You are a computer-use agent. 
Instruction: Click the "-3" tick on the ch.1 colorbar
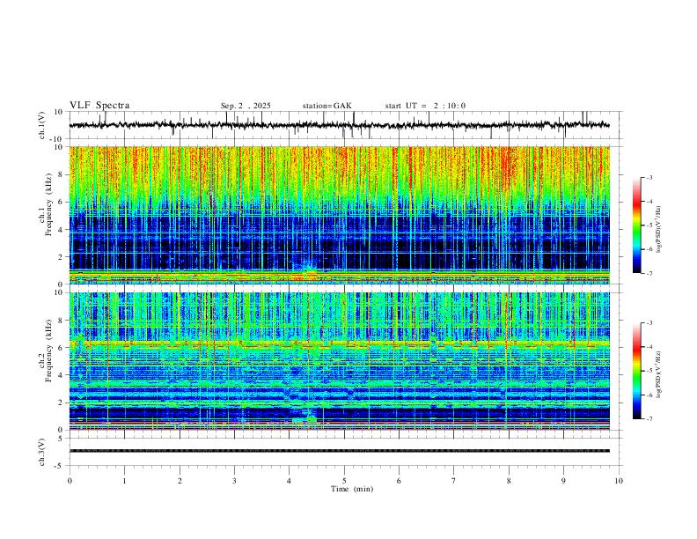(x=649, y=177)
